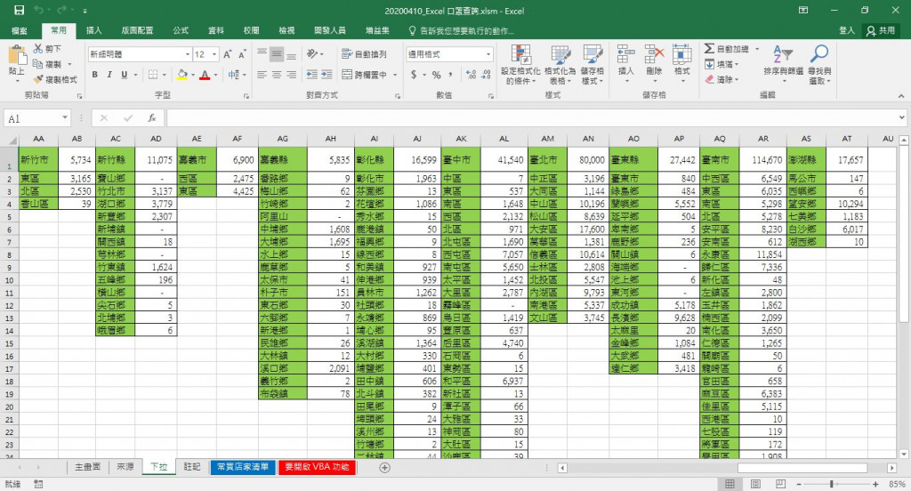Viewport: 911px width, 491px height.
Task: Decrease font size button
Action: pos(242,54)
